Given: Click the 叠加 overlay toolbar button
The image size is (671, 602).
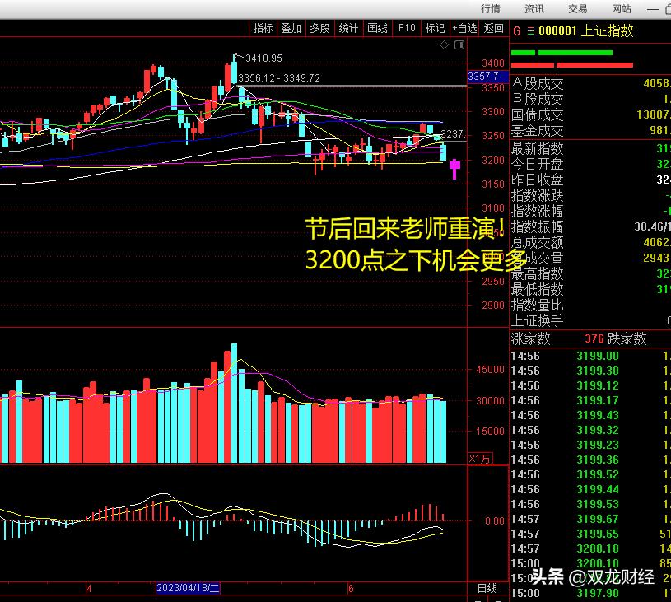Looking at the screenshot, I should coord(291,28).
